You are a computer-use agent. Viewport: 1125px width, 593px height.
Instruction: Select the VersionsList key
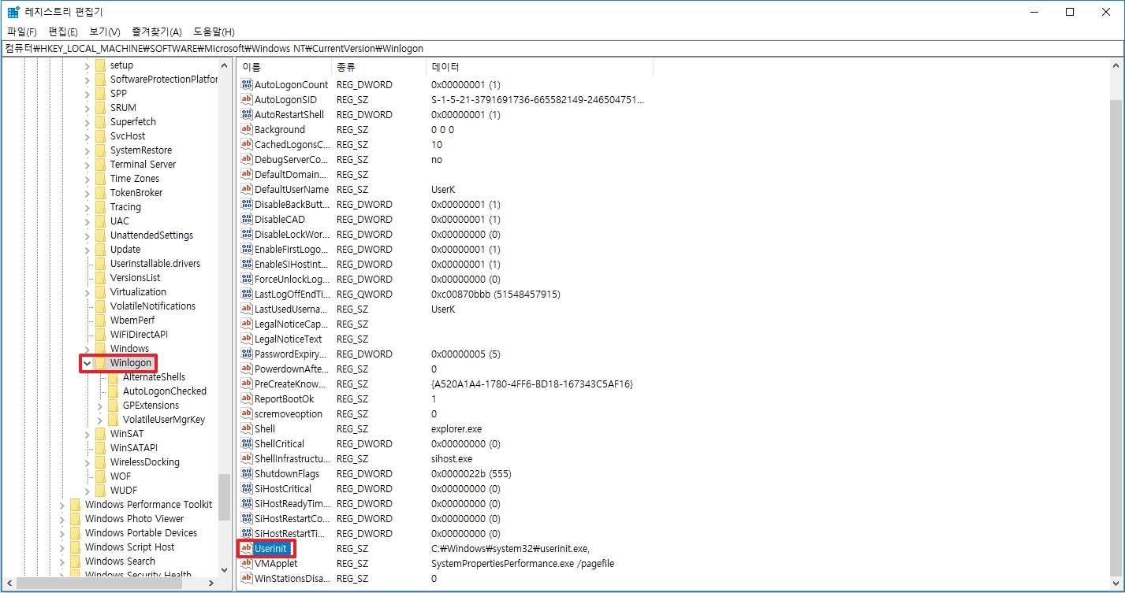coord(135,277)
